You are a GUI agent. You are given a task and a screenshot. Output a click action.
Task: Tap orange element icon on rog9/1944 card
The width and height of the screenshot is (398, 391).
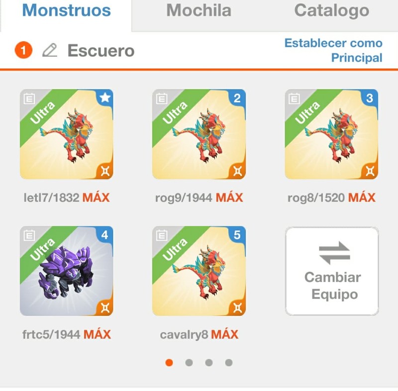pos(238,171)
